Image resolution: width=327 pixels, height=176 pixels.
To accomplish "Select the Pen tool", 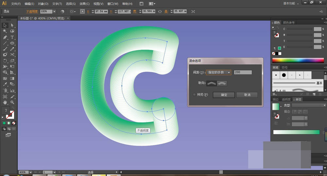I will [x=5, y=37].
